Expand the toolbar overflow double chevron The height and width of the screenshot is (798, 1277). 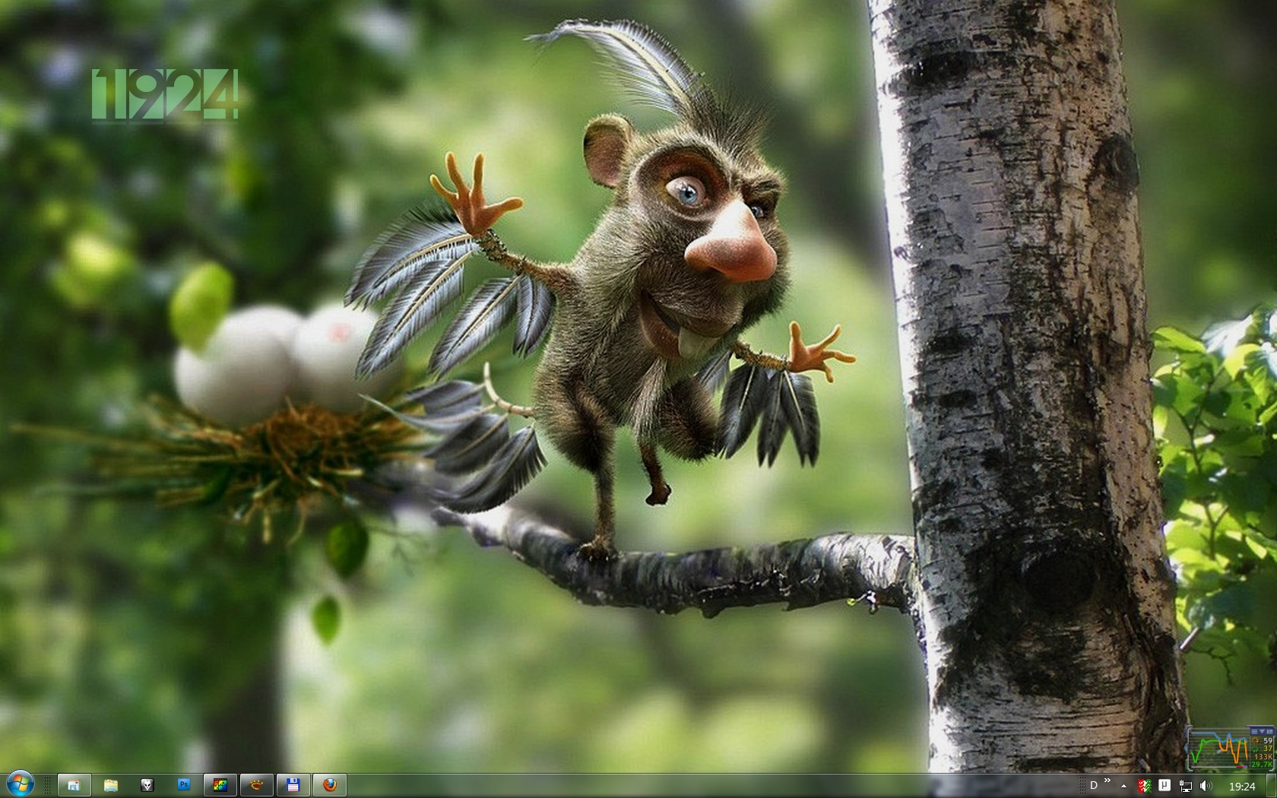(1107, 780)
